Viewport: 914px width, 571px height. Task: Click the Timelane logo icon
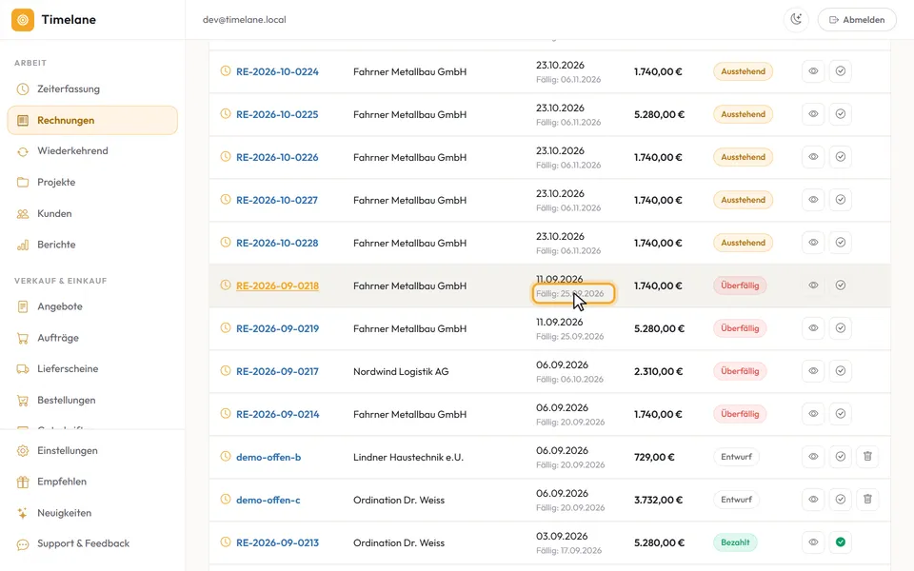tap(23, 19)
